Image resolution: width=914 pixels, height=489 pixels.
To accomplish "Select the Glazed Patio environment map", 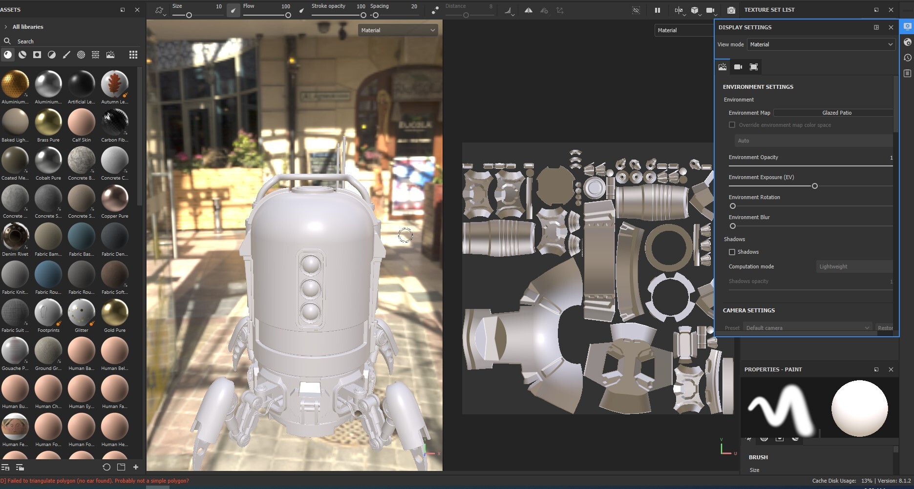I will [836, 113].
